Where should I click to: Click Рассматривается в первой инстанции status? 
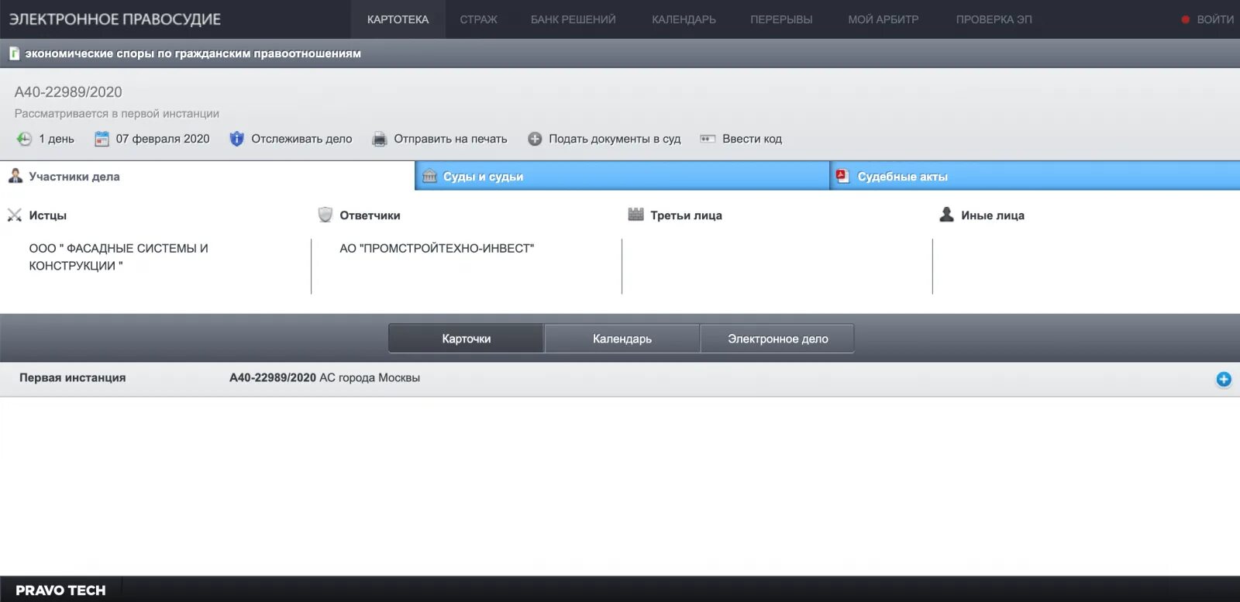[116, 113]
